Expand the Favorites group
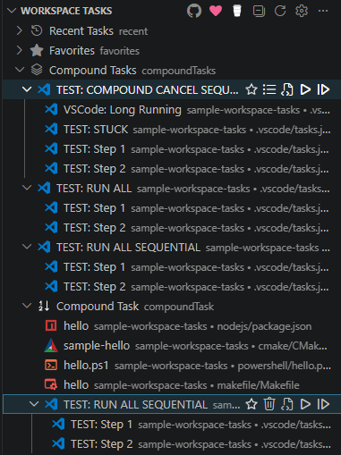341x455 pixels. click(20, 50)
